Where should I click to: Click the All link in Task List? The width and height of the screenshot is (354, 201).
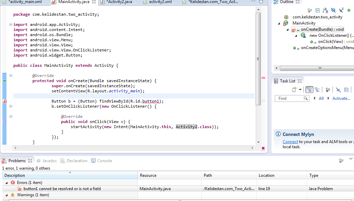point(321,98)
